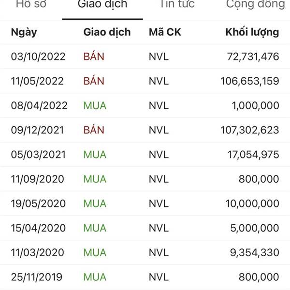Open the Tin tức tab
Viewport: 290px width, 290px height.
coord(177,4)
